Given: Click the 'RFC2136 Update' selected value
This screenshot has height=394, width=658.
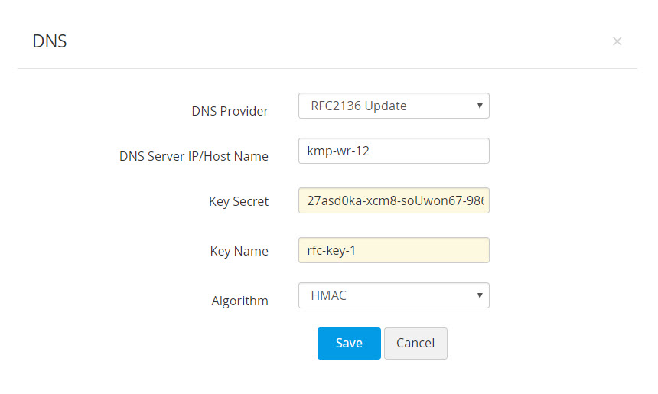Looking at the screenshot, I should click(358, 106).
